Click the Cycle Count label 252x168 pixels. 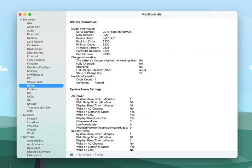pyautogui.click(x=84, y=79)
